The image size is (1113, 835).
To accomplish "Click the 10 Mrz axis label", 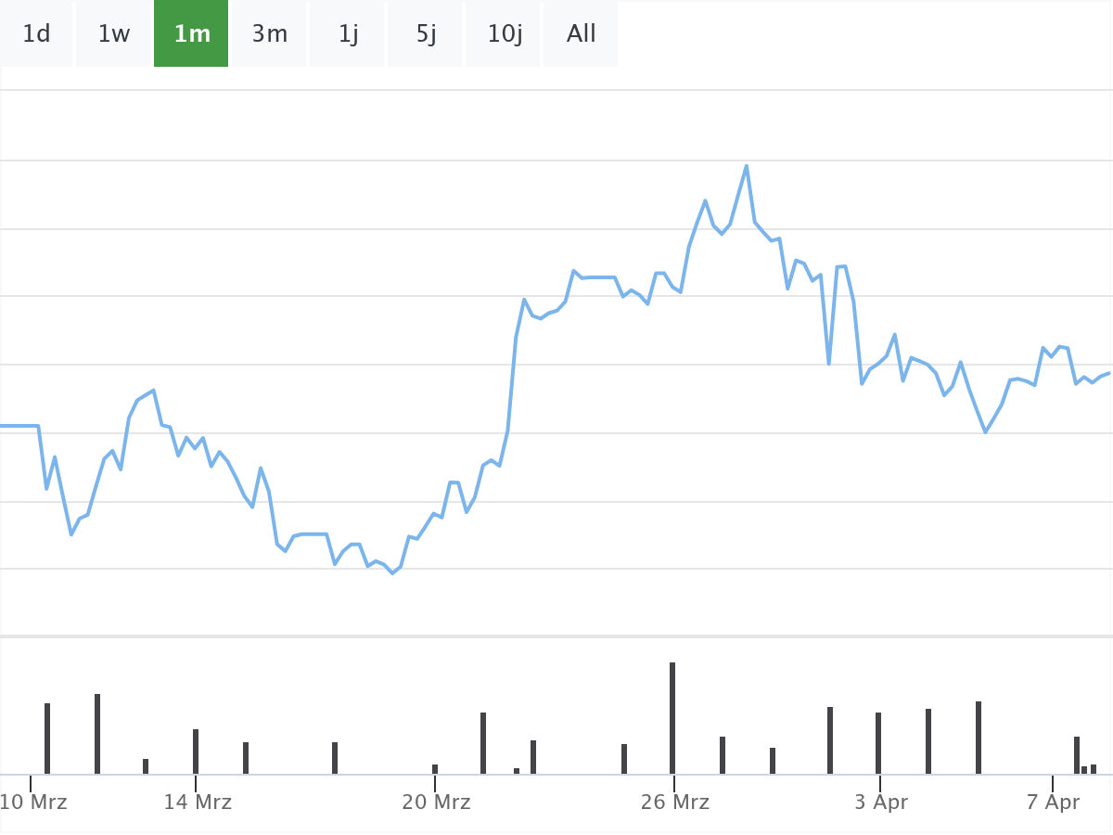I will coord(33,802).
